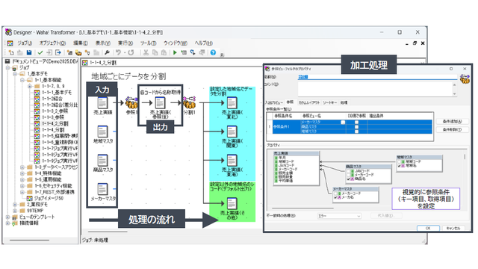Open the オブジェクト menu
The width and height of the screenshot is (478, 269).
pyautogui.click(x=52, y=43)
